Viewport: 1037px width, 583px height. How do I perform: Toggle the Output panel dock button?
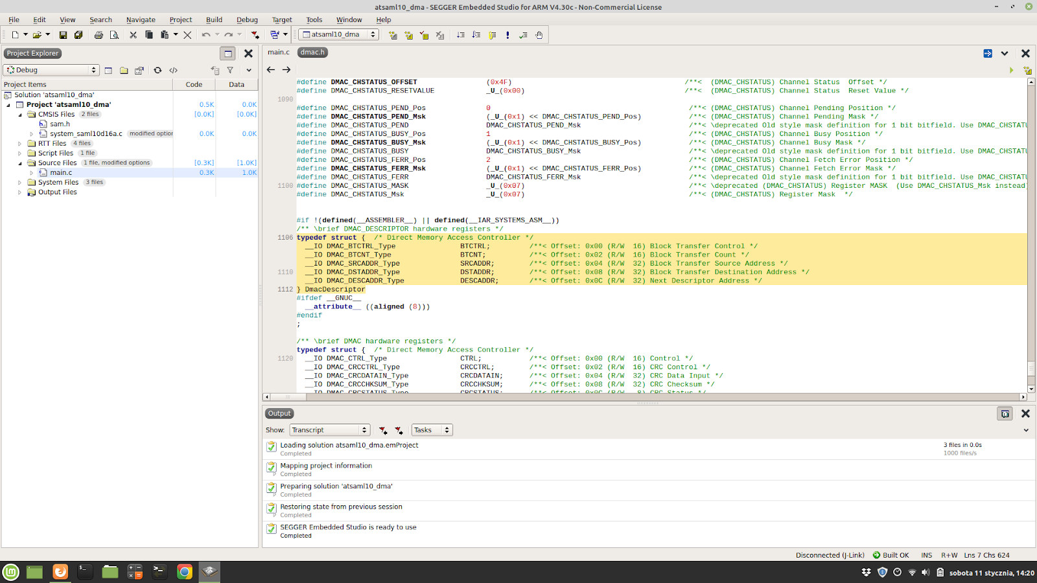[1005, 414]
